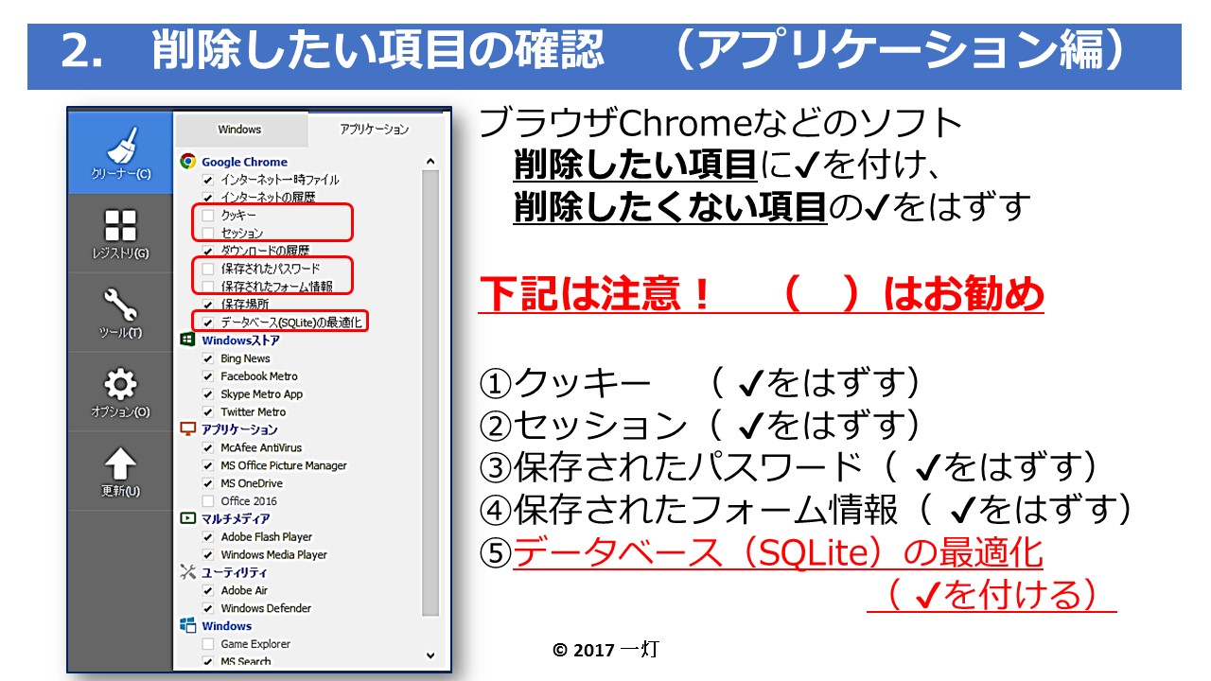Switch to the アプリケーション tab
This screenshot has height=681, width=1211.
coord(375,129)
